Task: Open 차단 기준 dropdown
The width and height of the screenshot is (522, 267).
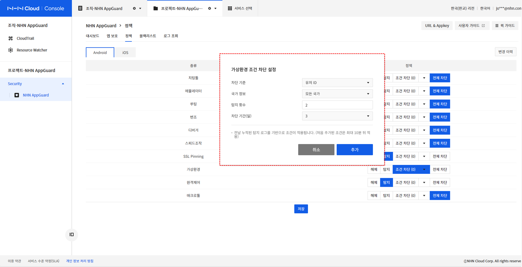Action: [x=337, y=83]
